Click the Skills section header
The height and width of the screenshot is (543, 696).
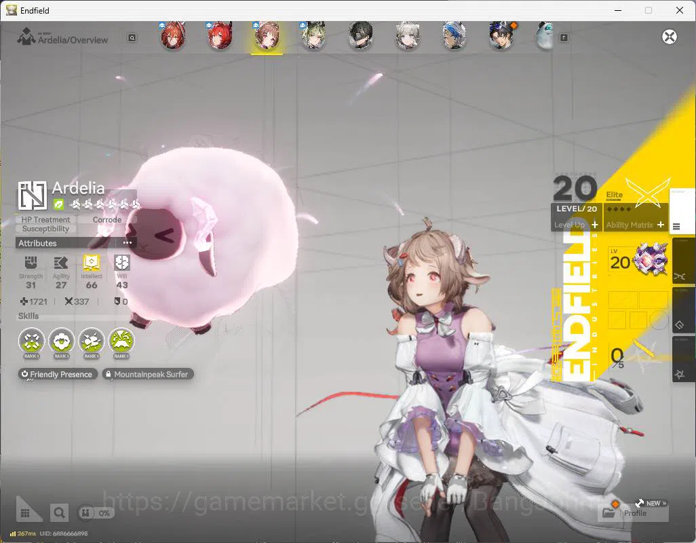click(28, 316)
